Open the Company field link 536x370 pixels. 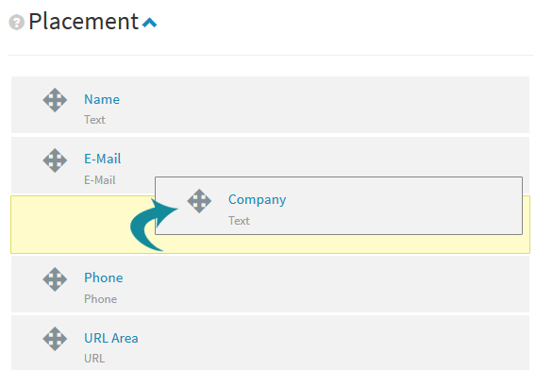coord(257,200)
